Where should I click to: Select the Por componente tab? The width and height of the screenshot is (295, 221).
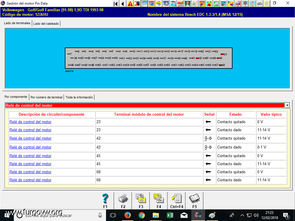tap(16, 97)
